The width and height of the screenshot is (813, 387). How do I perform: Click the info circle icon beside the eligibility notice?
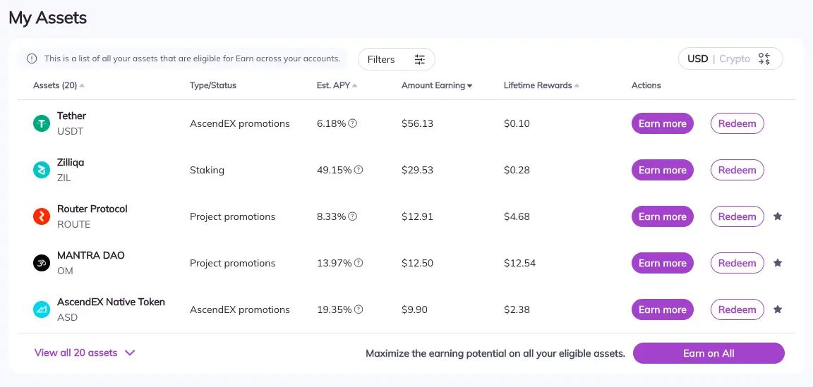tap(32, 59)
